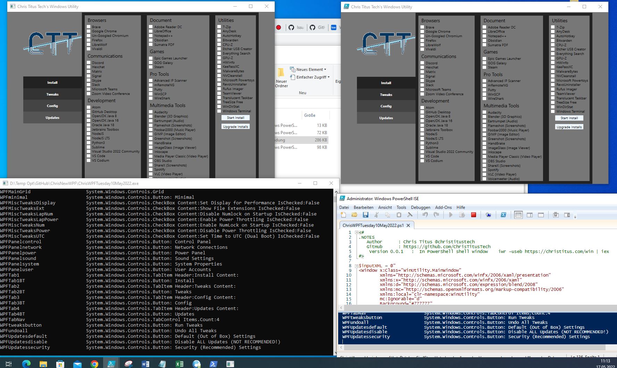Select the 13 KB file row in Explorer
Viewport: 617px width, 368px height.
coord(301,125)
